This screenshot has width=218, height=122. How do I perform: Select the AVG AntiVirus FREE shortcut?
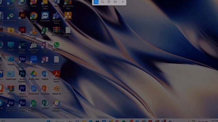click(x=68, y=4)
